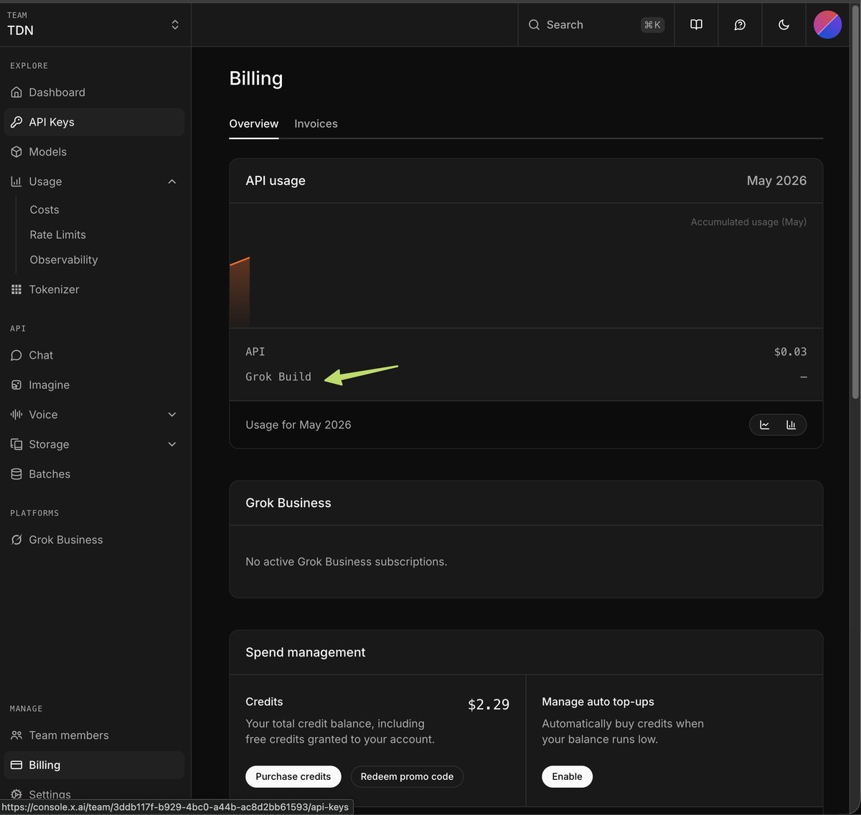Click the Settings gear icon
Image resolution: width=861 pixels, height=815 pixels.
(x=17, y=795)
